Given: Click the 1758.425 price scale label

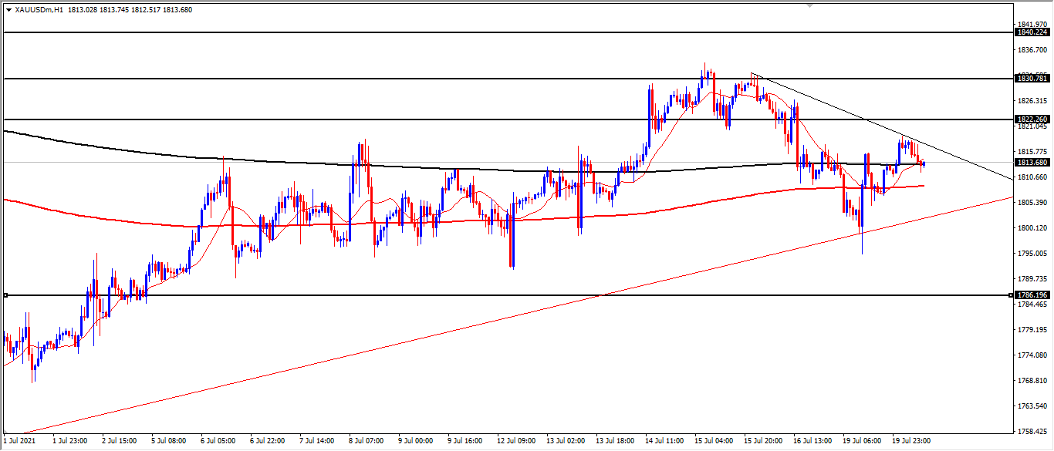Looking at the screenshot, I should 1033,432.
